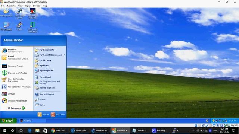Expand All Programs arrow

24,108
